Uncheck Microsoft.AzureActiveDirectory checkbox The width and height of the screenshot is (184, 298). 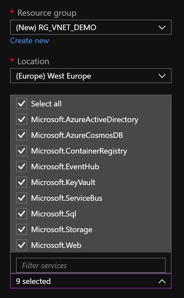[22, 119]
